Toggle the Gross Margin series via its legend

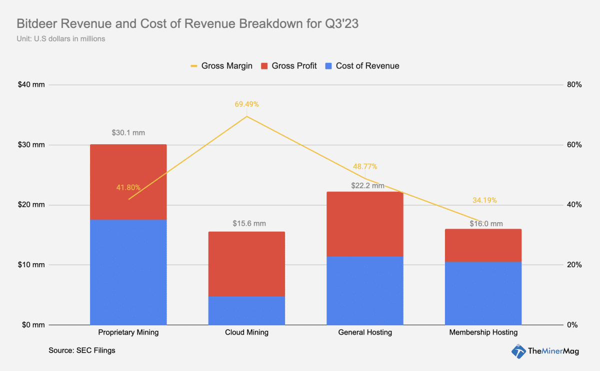click(x=226, y=66)
